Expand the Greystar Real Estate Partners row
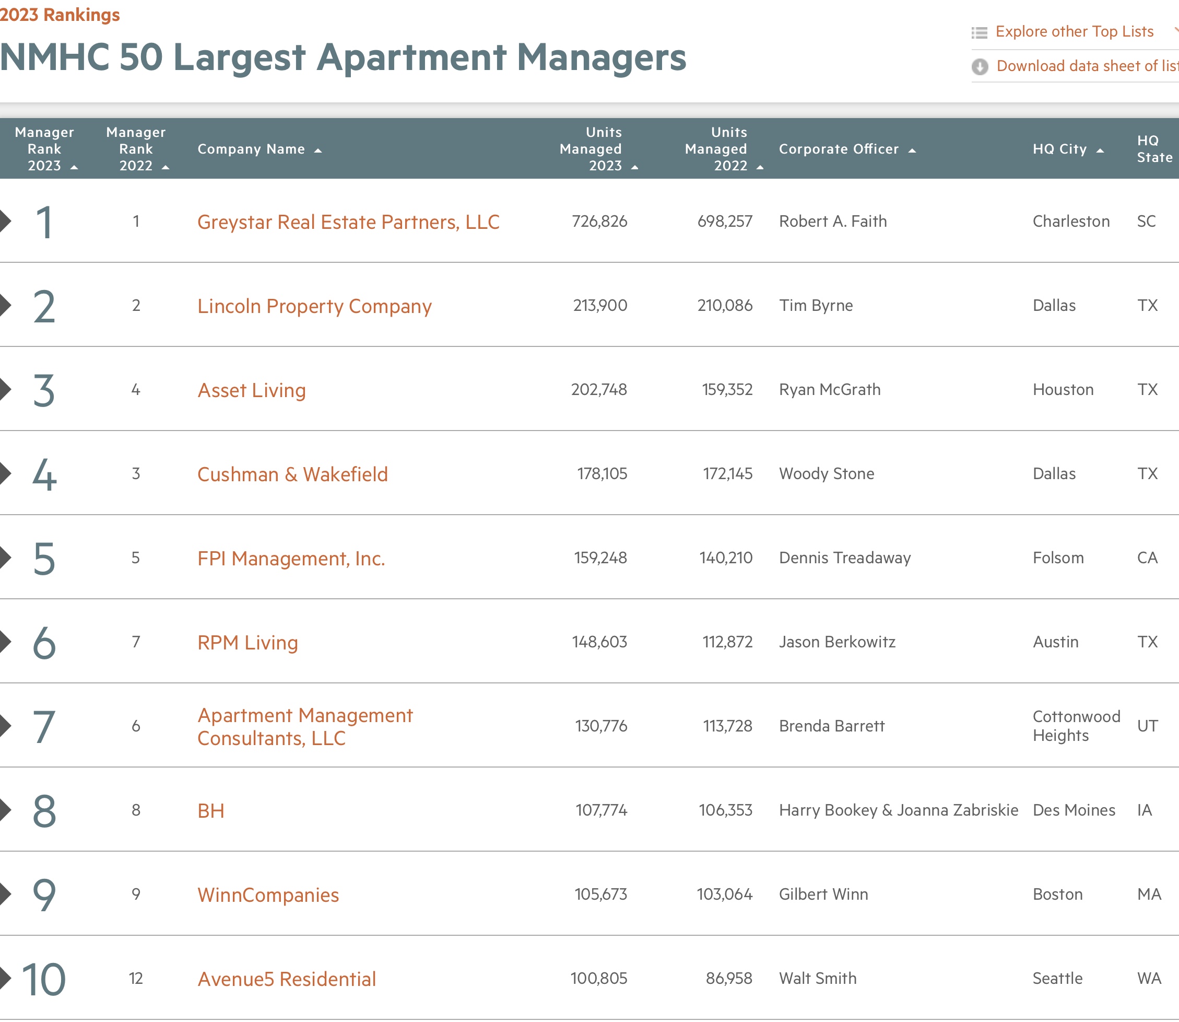This screenshot has width=1179, height=1022. tap(5, 222)
